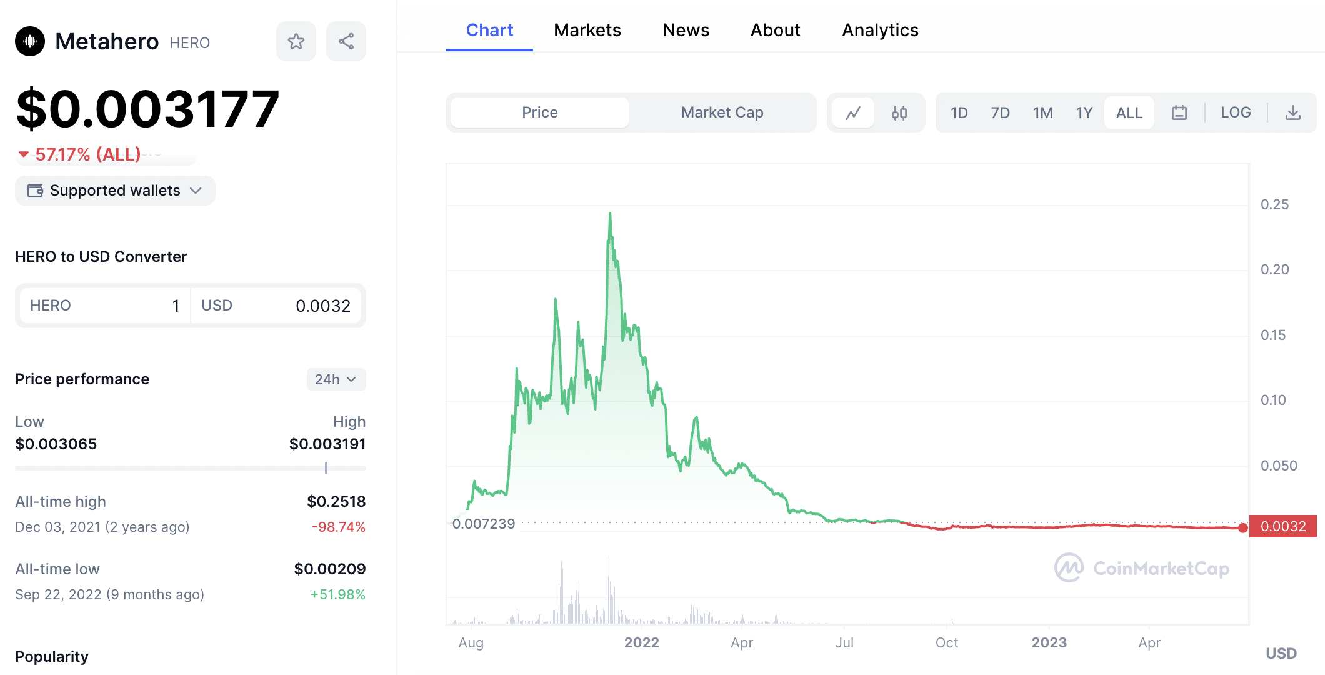Click the 24h High value $0.003191
Screen dimensions: 1325x675
tap(327, 444)
